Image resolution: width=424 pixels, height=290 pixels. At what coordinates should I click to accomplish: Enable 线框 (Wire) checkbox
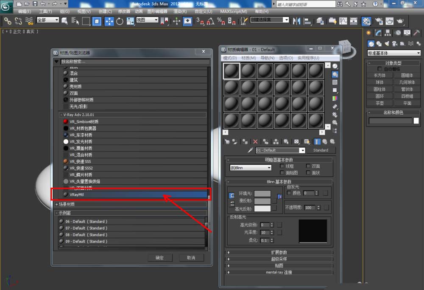pyautogui.click(x=282, y=166)
